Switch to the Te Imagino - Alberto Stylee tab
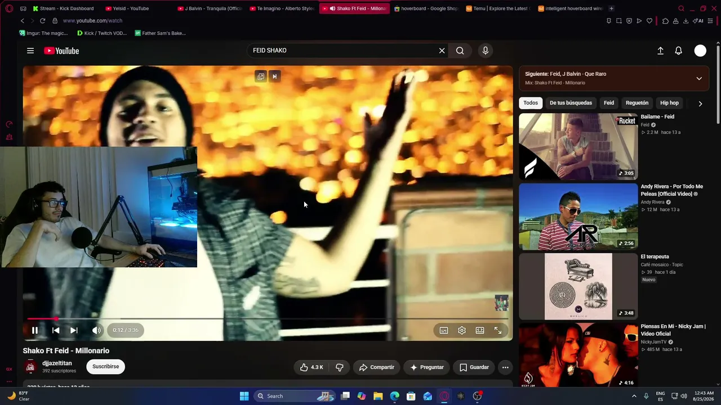721x405 pixels. click(282, 8)
